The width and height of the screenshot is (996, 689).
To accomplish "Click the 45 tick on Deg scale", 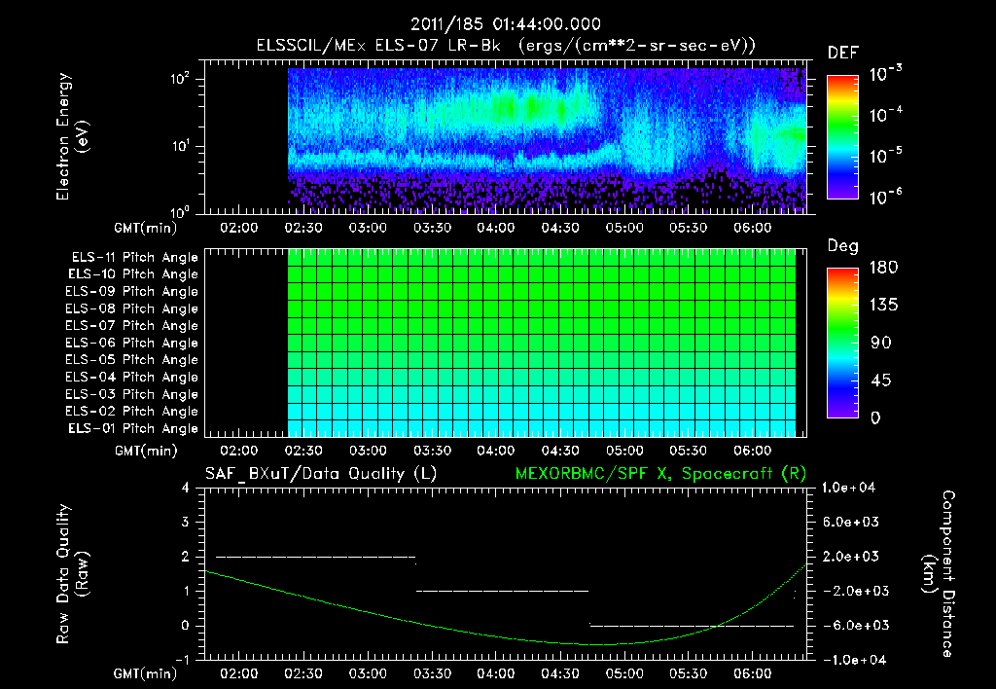I will click(881, 381).
